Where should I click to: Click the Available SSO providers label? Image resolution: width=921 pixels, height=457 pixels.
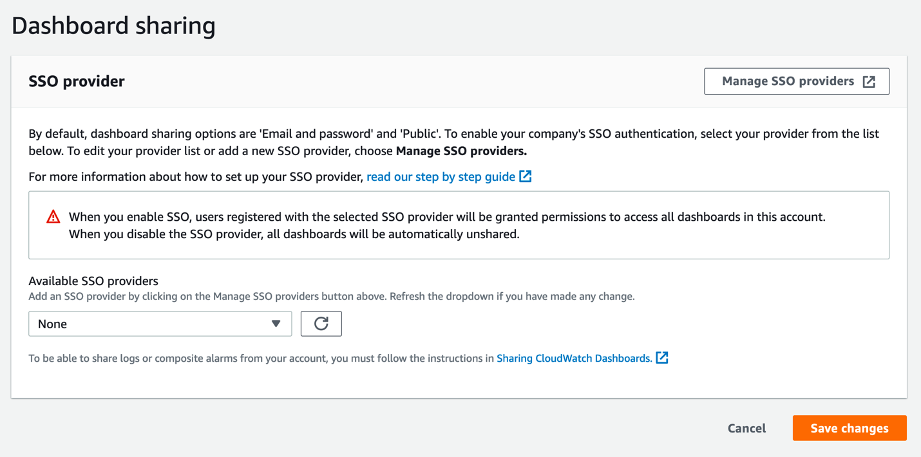click(93, 281)
